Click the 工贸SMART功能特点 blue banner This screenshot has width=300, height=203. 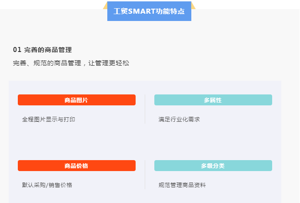coord(149,11)
